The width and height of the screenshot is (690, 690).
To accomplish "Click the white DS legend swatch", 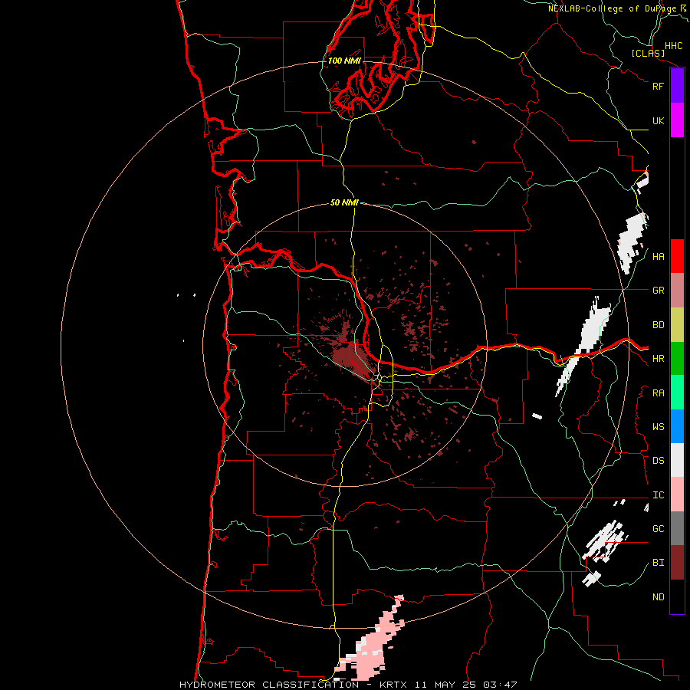I will 677,460.
